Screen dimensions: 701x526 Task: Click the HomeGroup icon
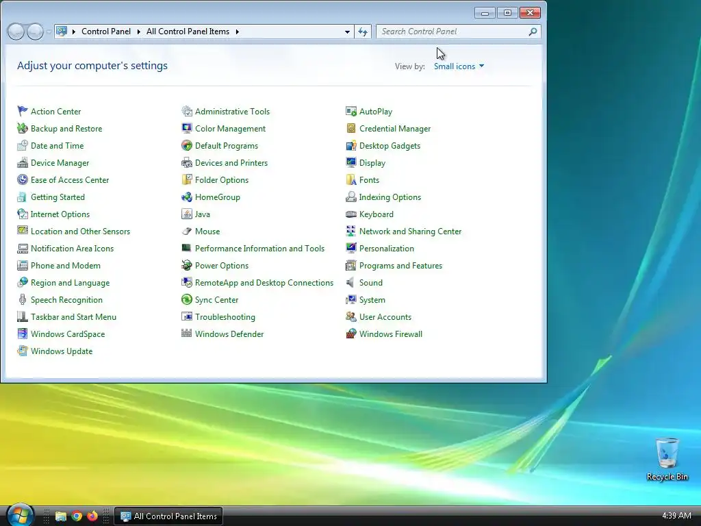click(x=187, y=197)
